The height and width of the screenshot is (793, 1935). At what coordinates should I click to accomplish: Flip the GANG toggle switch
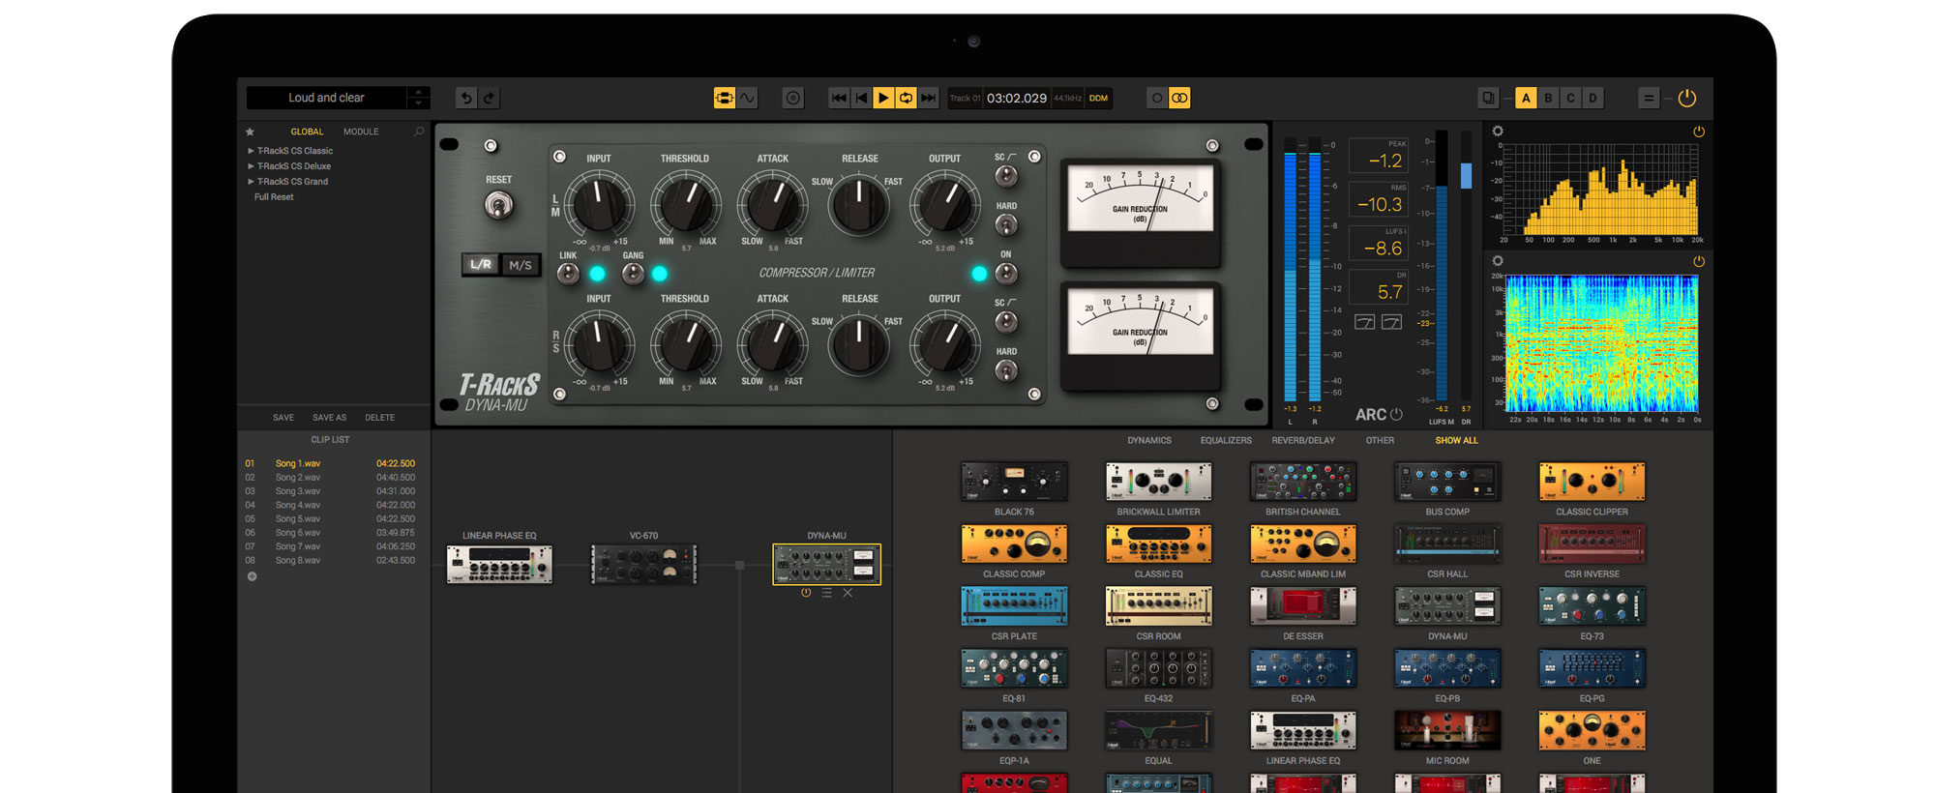point(633,274)
